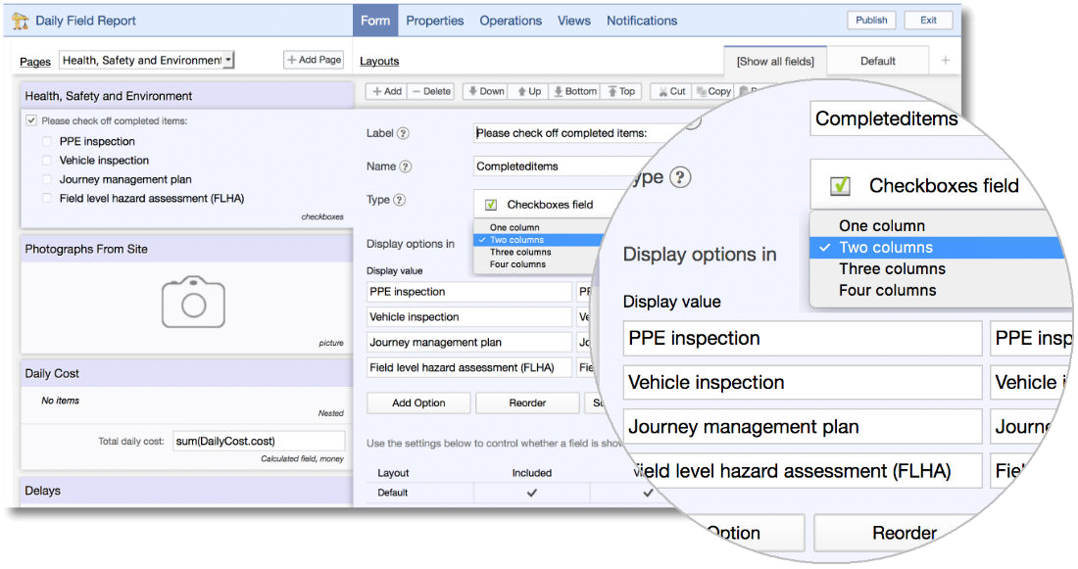Toggle the Included checkmark for the Default layout

point(531,493)
